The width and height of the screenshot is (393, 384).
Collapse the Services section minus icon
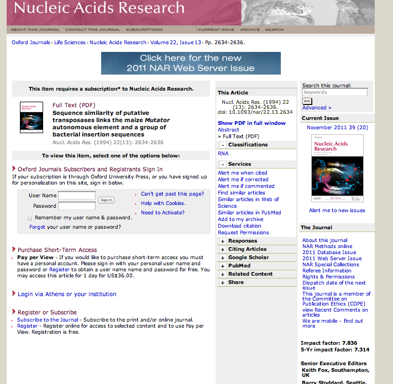click(222, 164)
